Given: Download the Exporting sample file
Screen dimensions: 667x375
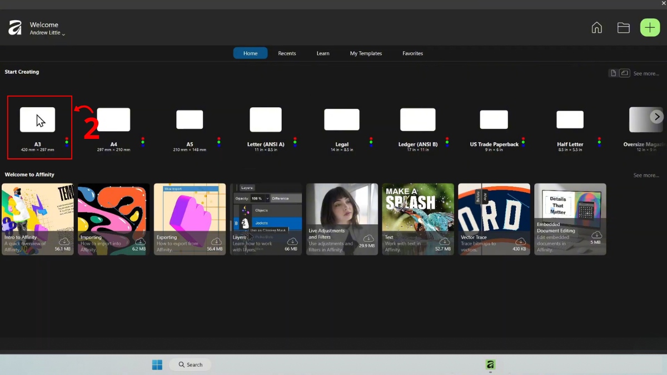Looking at the screenshot, I should [x=216, y=241].
